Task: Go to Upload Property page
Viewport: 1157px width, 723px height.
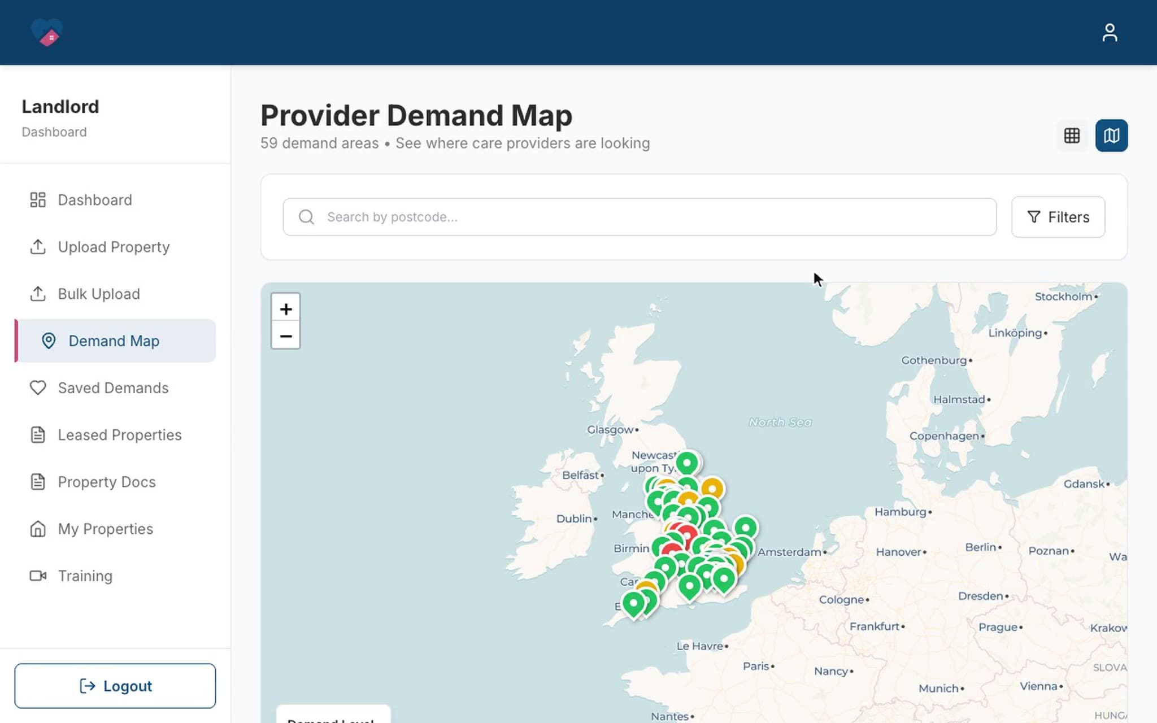Action: (x=115, y=247)
